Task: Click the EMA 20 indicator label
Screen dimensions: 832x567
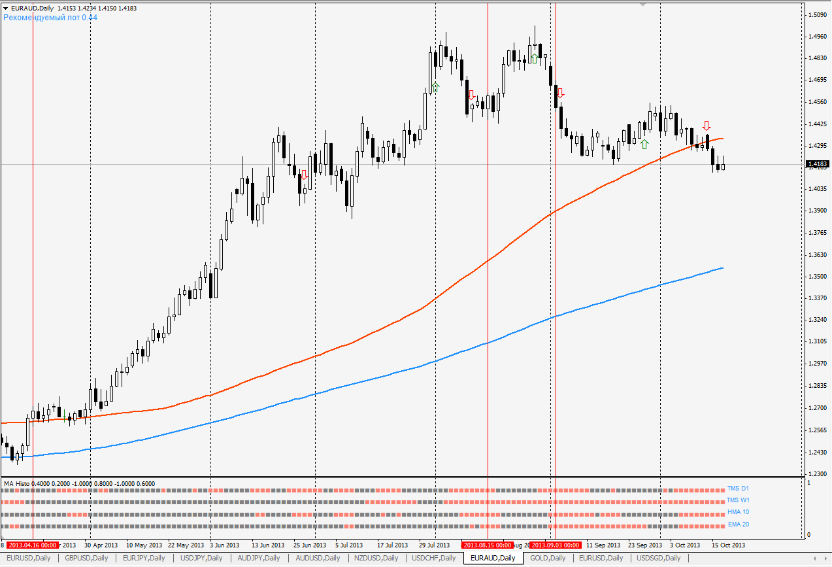Action: [739, 524]
